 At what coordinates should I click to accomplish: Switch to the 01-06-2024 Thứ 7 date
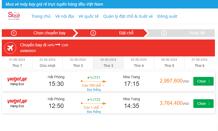tap(17, 63)
